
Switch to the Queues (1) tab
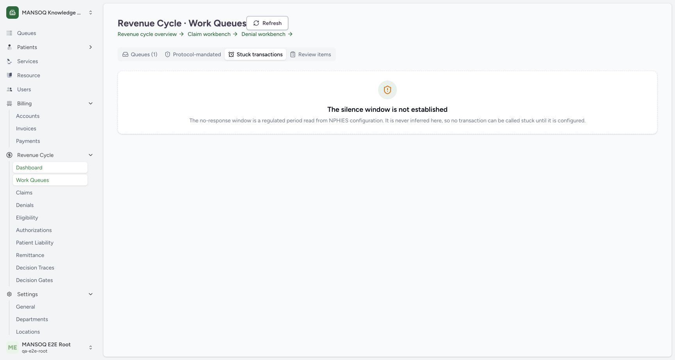(x=140, y=54)
